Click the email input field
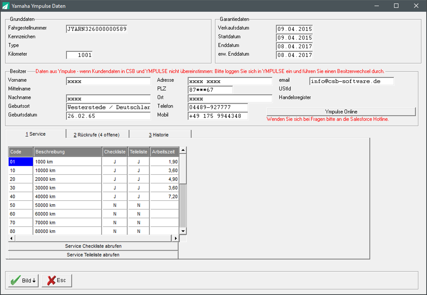Viewport: 427px width, 295px height. (x=352, y=81)
